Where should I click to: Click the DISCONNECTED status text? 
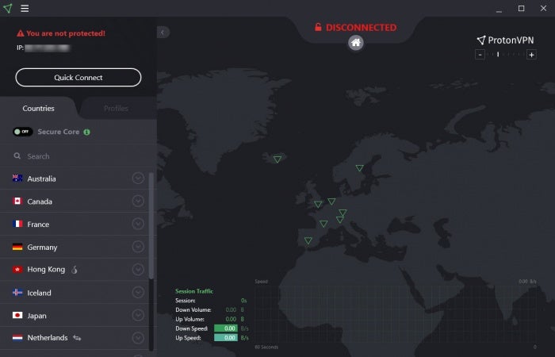361,28
